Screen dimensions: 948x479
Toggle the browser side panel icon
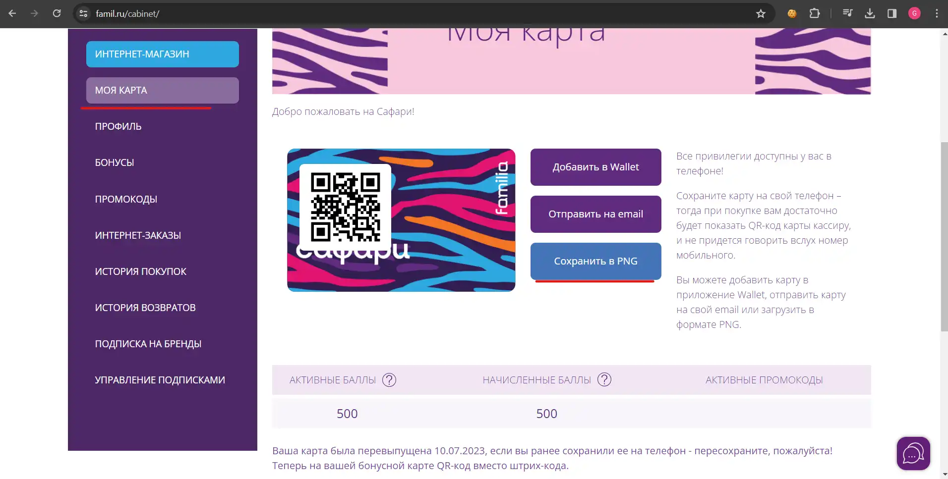click(x=892, y=13)
